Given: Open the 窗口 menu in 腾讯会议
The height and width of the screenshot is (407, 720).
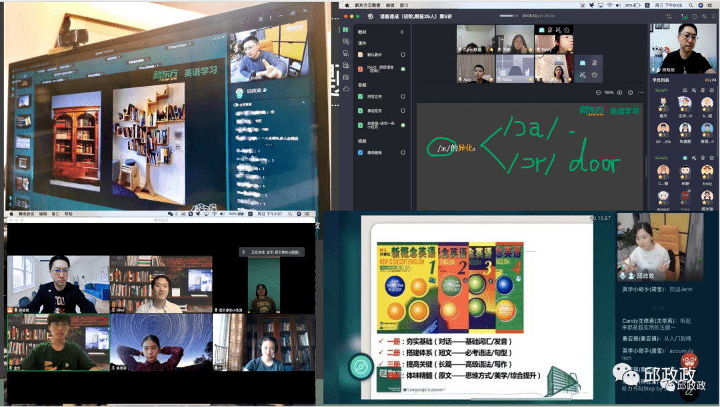Looking at the screenshot, I should click(x=55, y=214).
